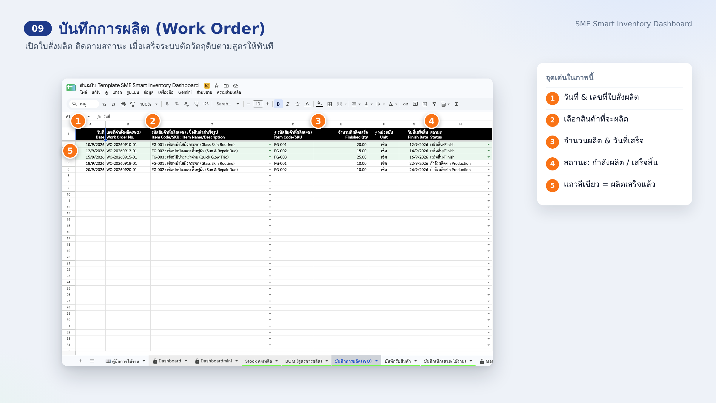This screenshot has height=403, width=716.
Task: Click the insert link icon
Action: click(x=406, y=104)
